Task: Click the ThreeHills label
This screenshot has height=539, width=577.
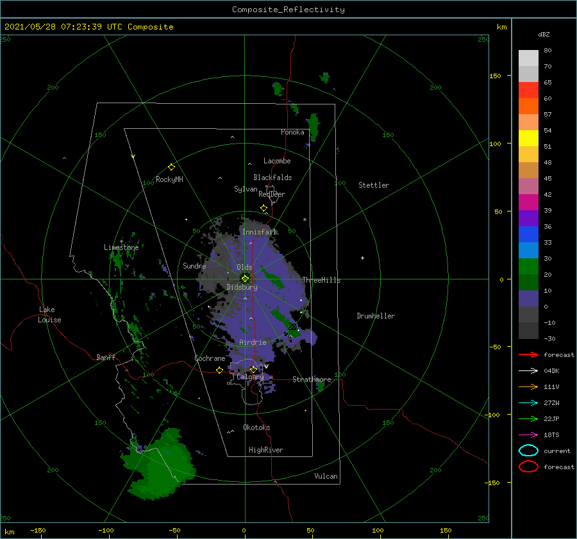Action: (321, 280)
